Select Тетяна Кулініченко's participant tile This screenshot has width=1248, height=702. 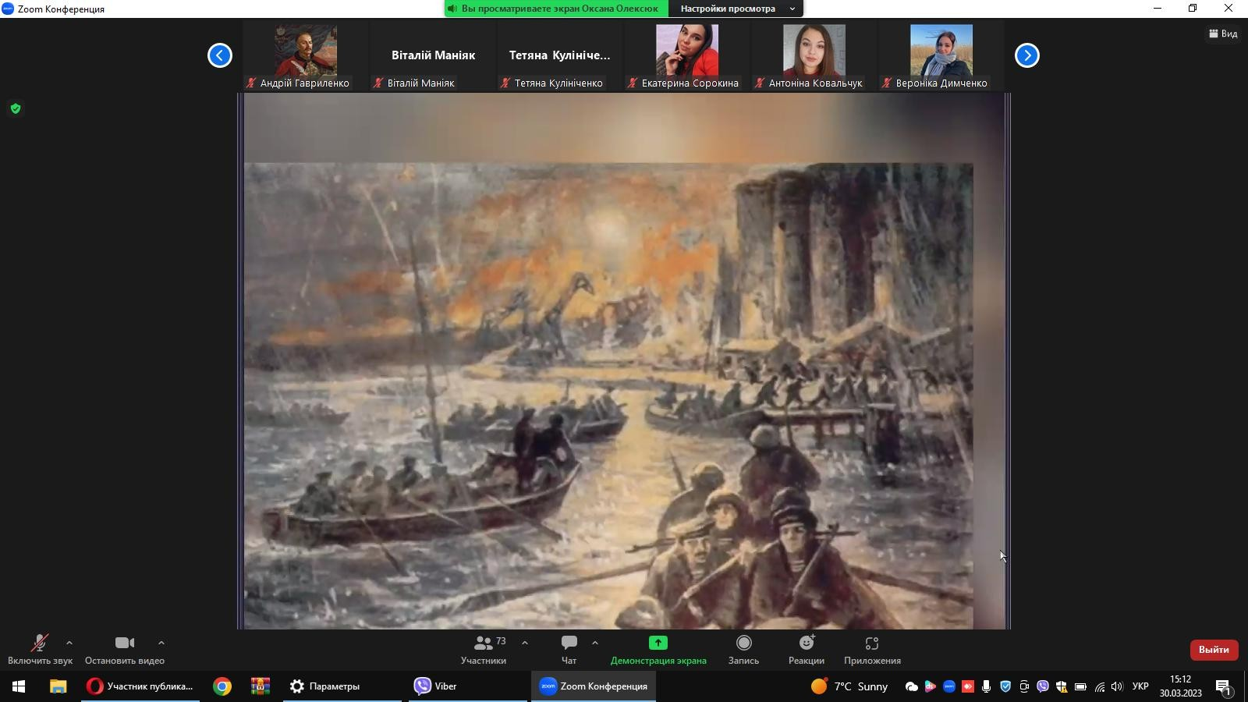pyautogui.click(x=559, y=56)
